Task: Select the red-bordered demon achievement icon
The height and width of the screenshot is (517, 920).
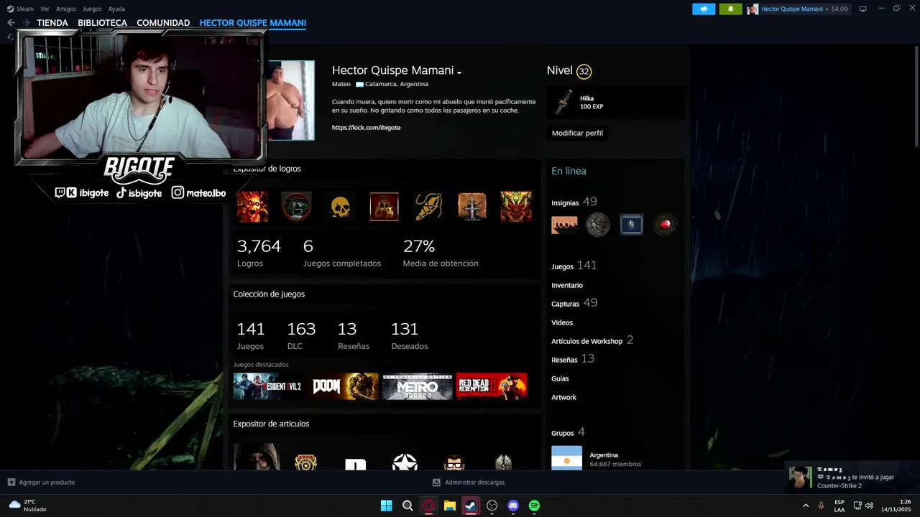Action: pyautogui.click(x=384, y=207)
